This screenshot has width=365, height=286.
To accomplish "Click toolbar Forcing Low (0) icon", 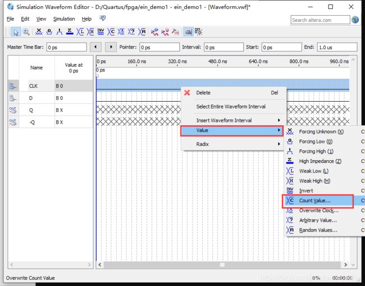I will (x=49, y=32).
